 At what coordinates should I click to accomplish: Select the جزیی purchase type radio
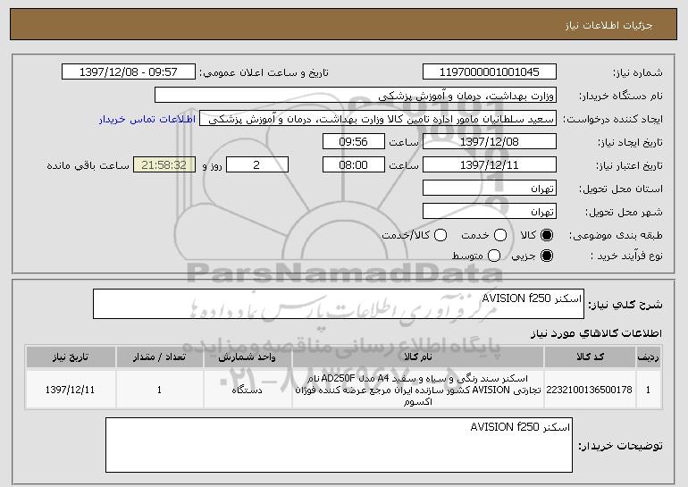tap(547, 256)
